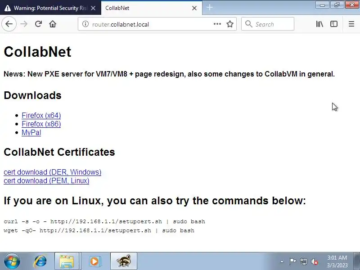Screen dimensions: 360x270
Task: Open the taskbar clock showing 3:01 AM
Action: click(x=337, y=261)
